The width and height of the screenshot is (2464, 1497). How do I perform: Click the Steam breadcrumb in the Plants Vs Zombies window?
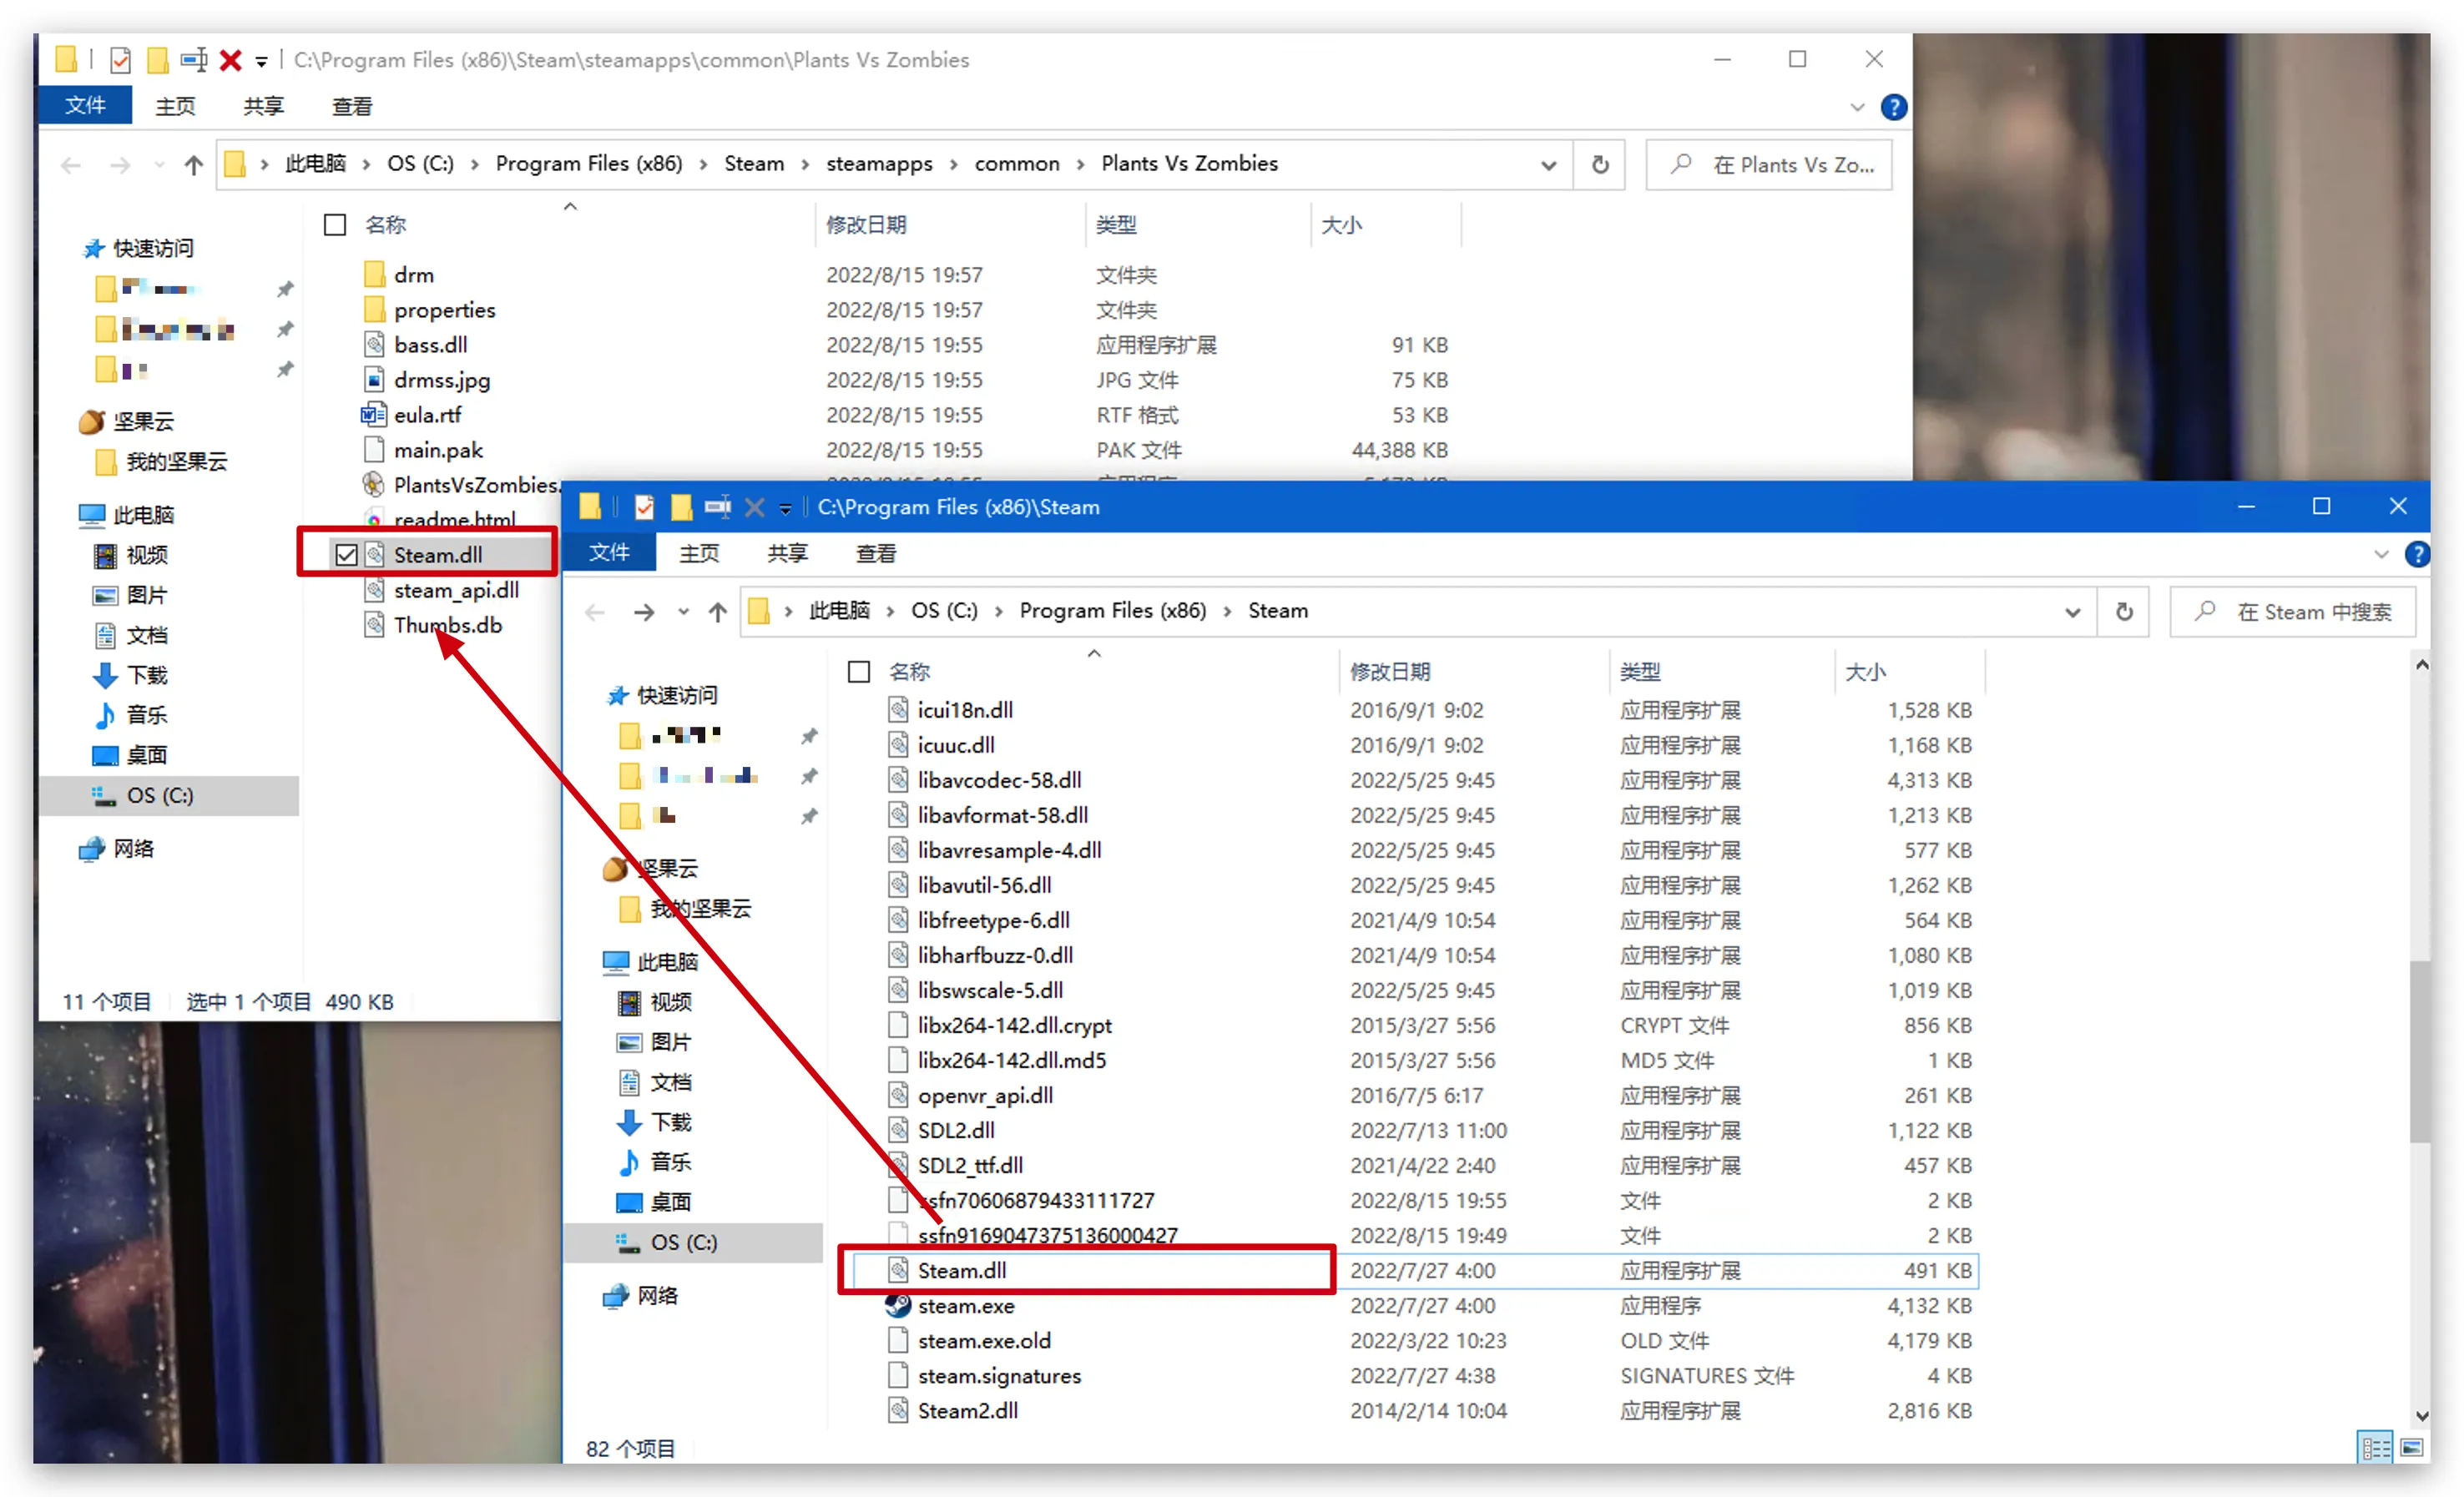754,164
